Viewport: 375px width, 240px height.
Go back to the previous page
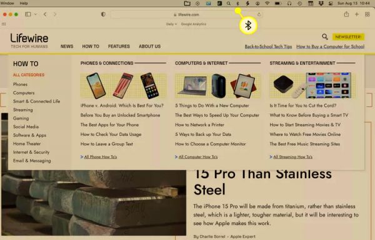point(45,14)
